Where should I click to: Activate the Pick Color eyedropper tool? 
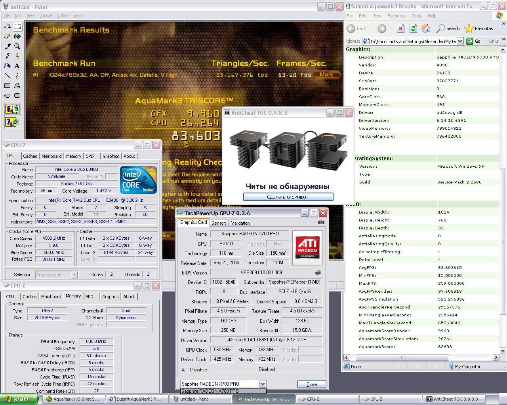[x=8, y=46]
